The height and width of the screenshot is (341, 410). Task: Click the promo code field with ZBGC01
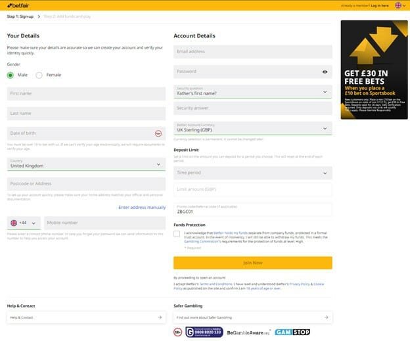click(253, 210)
